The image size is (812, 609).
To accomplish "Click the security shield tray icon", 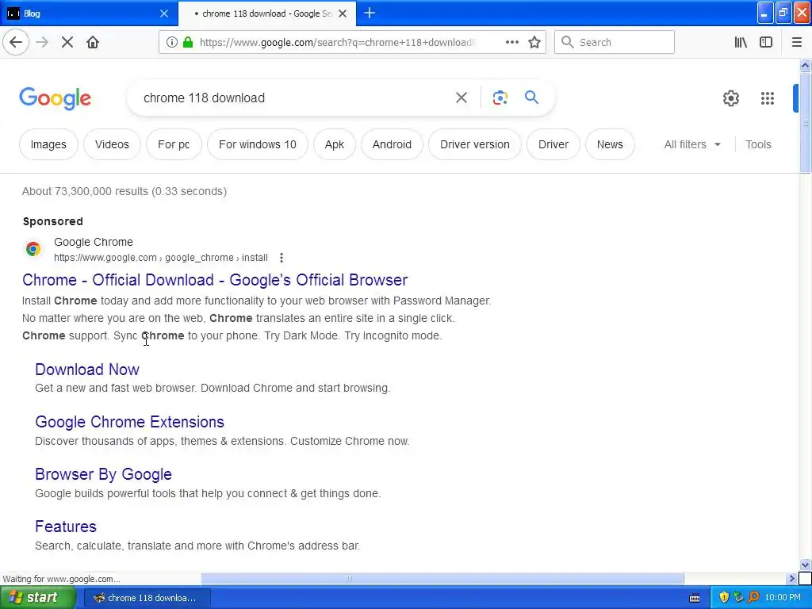I will pos(724,597).
